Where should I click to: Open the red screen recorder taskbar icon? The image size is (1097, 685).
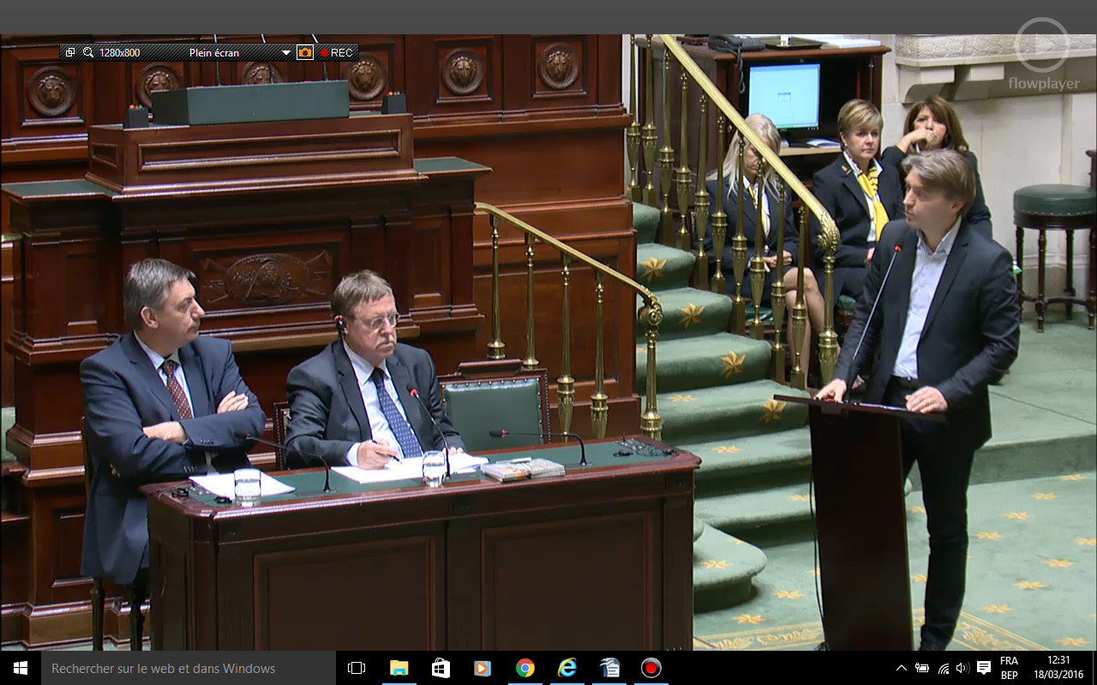click(x=651, y=668)
